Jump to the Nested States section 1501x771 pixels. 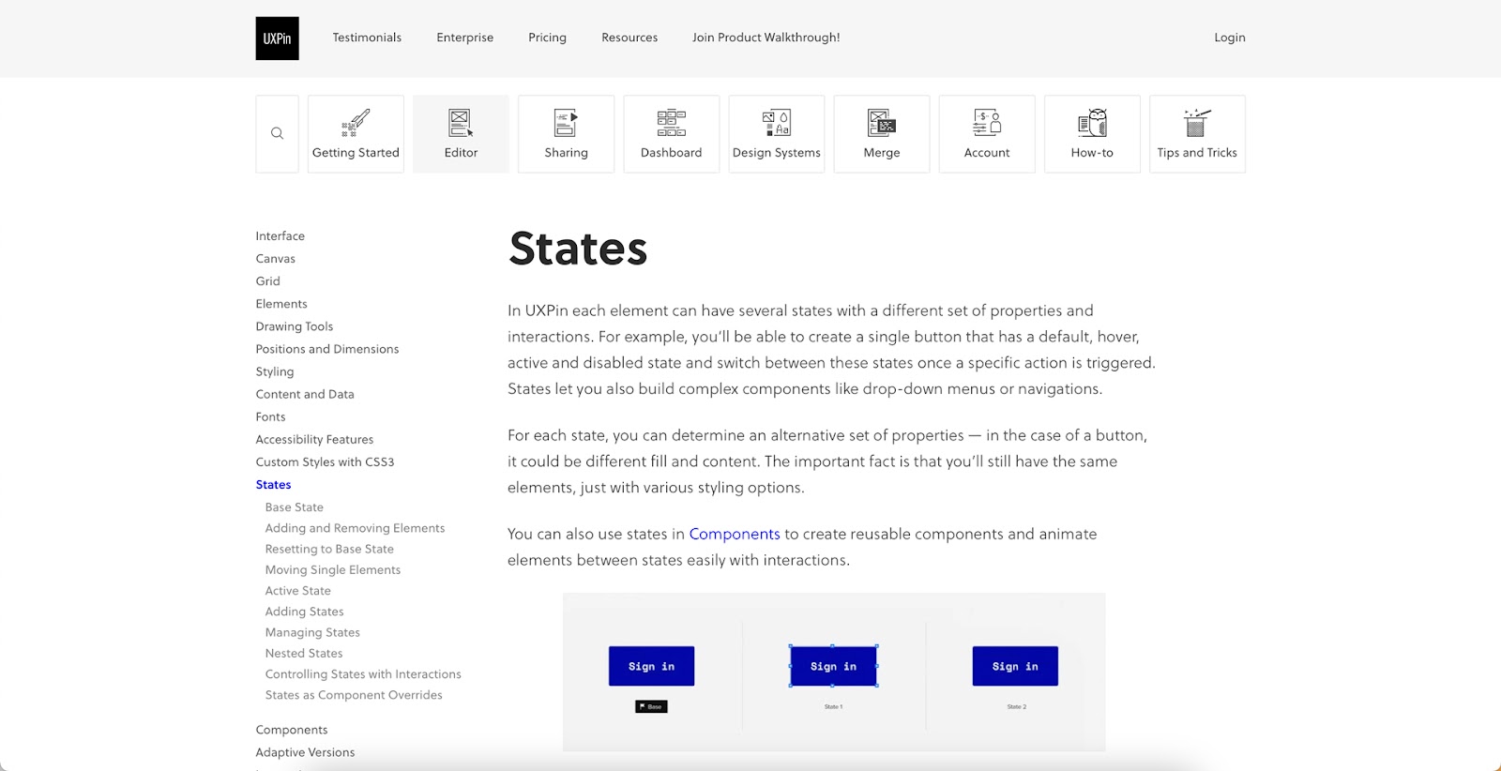pos(304,653)
